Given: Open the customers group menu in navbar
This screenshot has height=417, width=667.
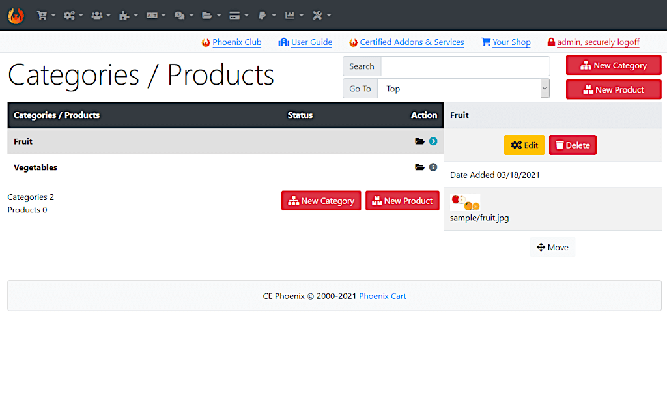Looking at the screenshot, I should coord(100,15).
